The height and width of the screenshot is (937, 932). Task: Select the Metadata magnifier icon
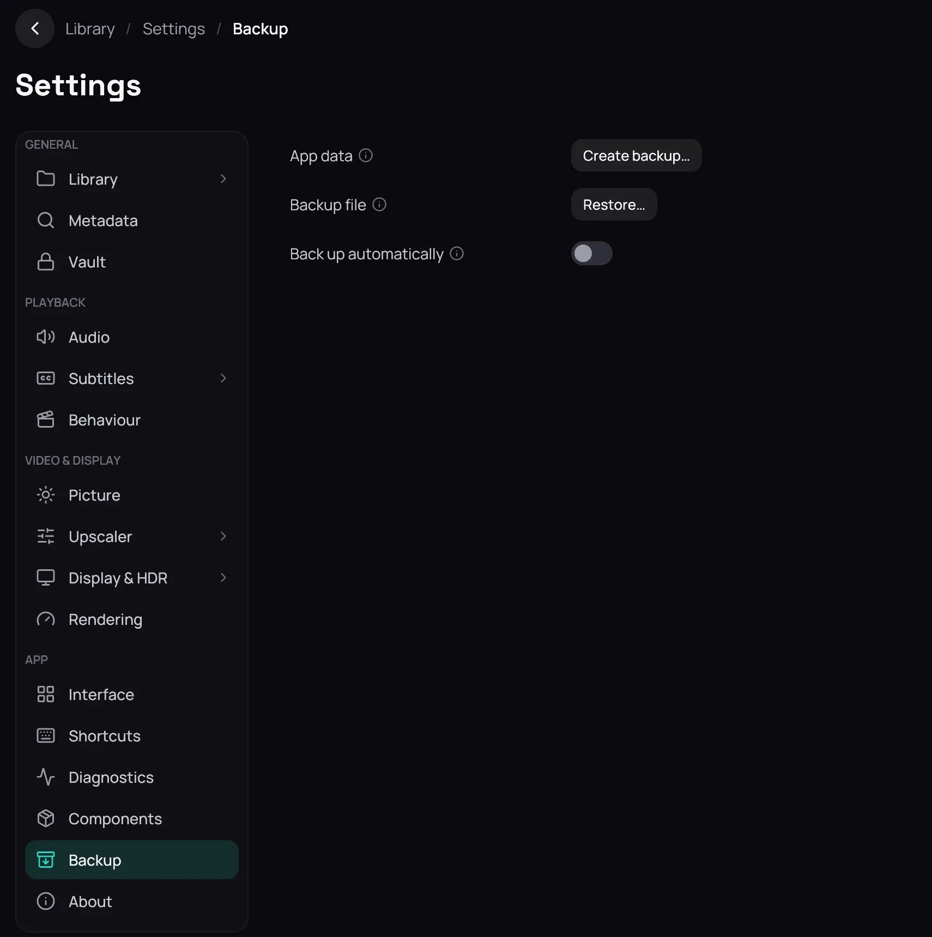46,220
